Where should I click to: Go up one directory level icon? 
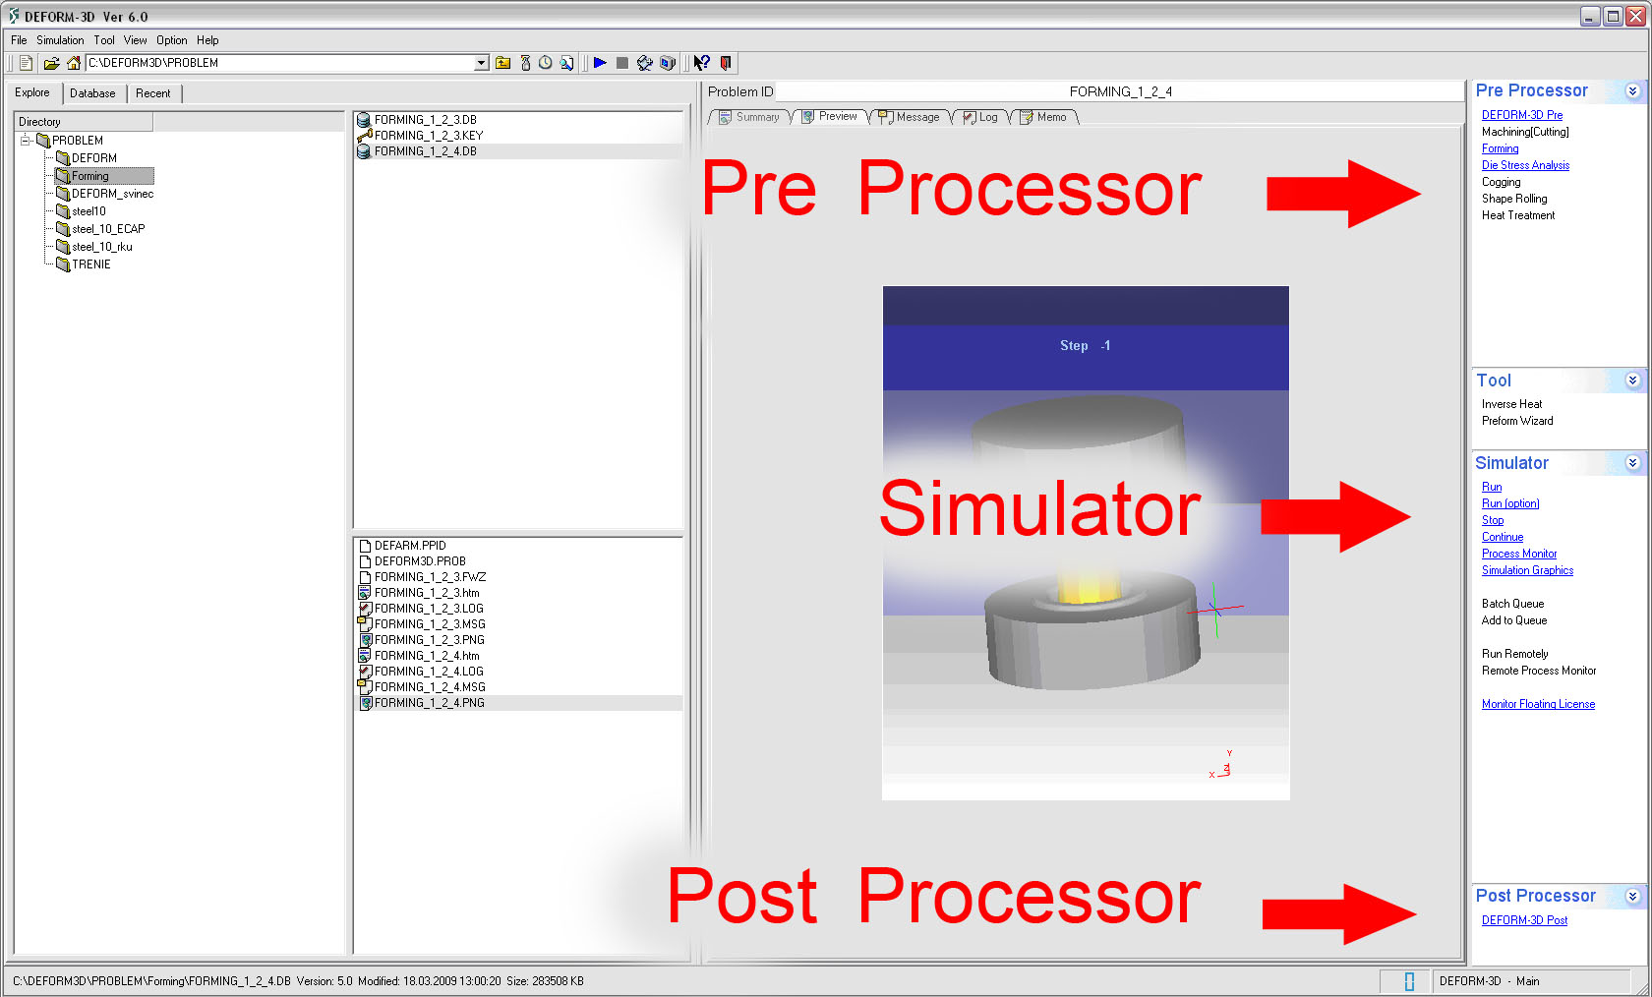tap(503, 63)
